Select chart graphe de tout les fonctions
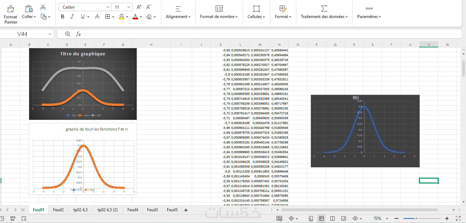Viewport: 466px width, 223px height. pyautogui.click(x=83, y=159)
